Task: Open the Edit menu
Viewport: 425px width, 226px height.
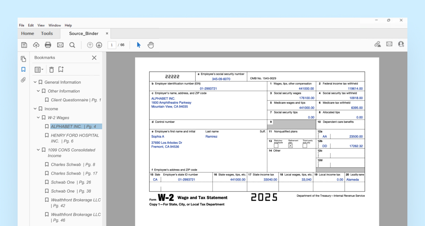Action: [31, 25]
